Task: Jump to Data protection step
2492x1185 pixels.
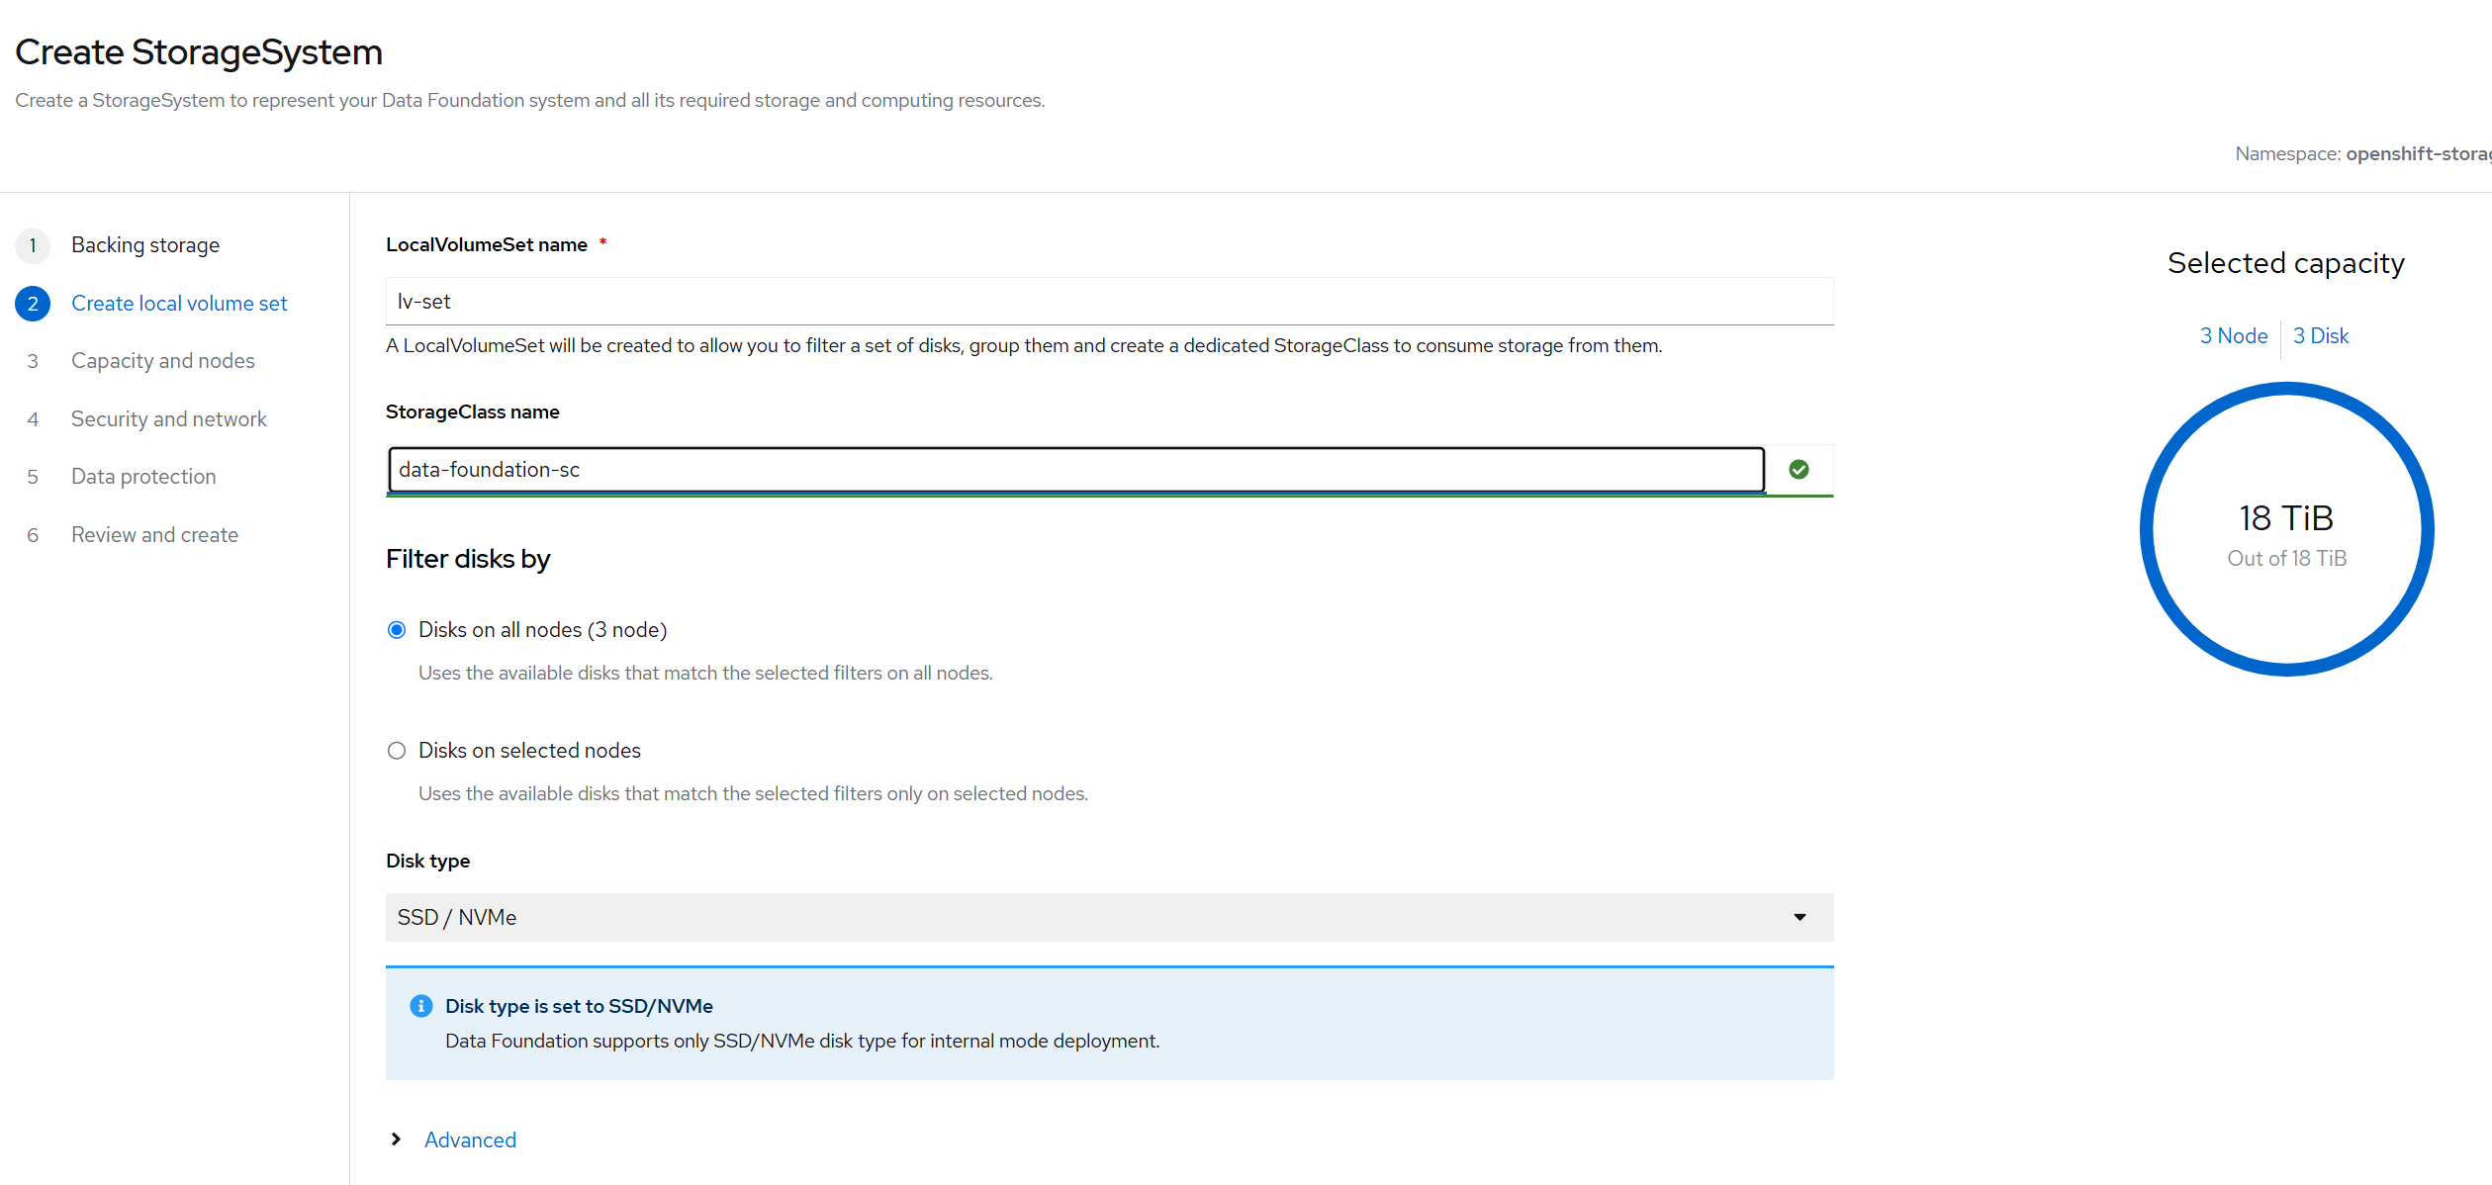Action: (143, 477)
